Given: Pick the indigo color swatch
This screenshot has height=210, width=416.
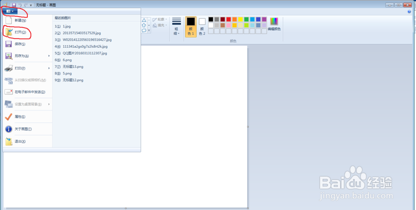Looking at the screenshot, I should 258,20.
